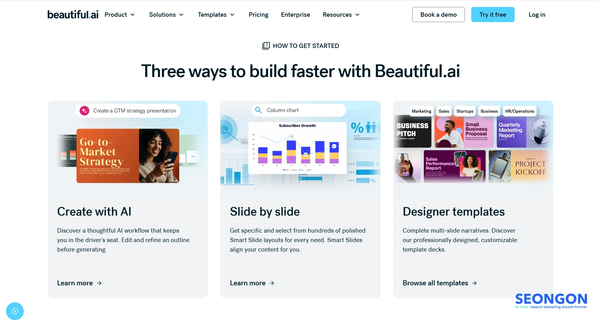Click the arrow next to Browse all templates
Image resolution: width=599 pixels, height=321 pixels.
pyautogui.click(x=474, y=283)
